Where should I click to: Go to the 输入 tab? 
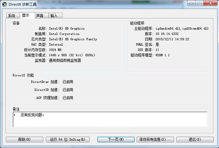click(55, 16)
